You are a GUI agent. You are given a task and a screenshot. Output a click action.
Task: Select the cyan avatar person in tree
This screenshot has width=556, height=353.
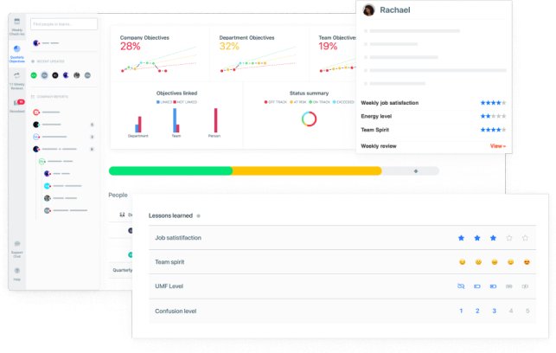(x=47, y=186)
